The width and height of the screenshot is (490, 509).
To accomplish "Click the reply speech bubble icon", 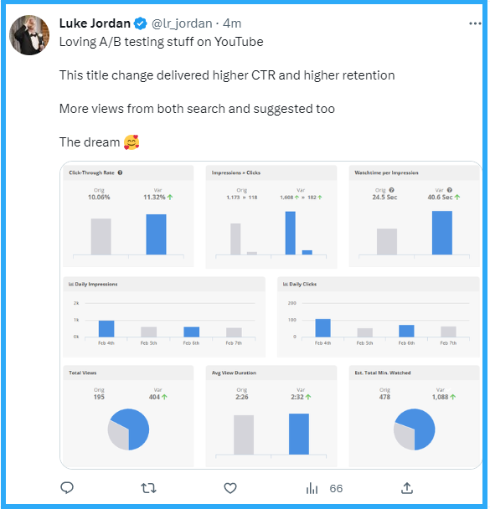I will [67, 487].
